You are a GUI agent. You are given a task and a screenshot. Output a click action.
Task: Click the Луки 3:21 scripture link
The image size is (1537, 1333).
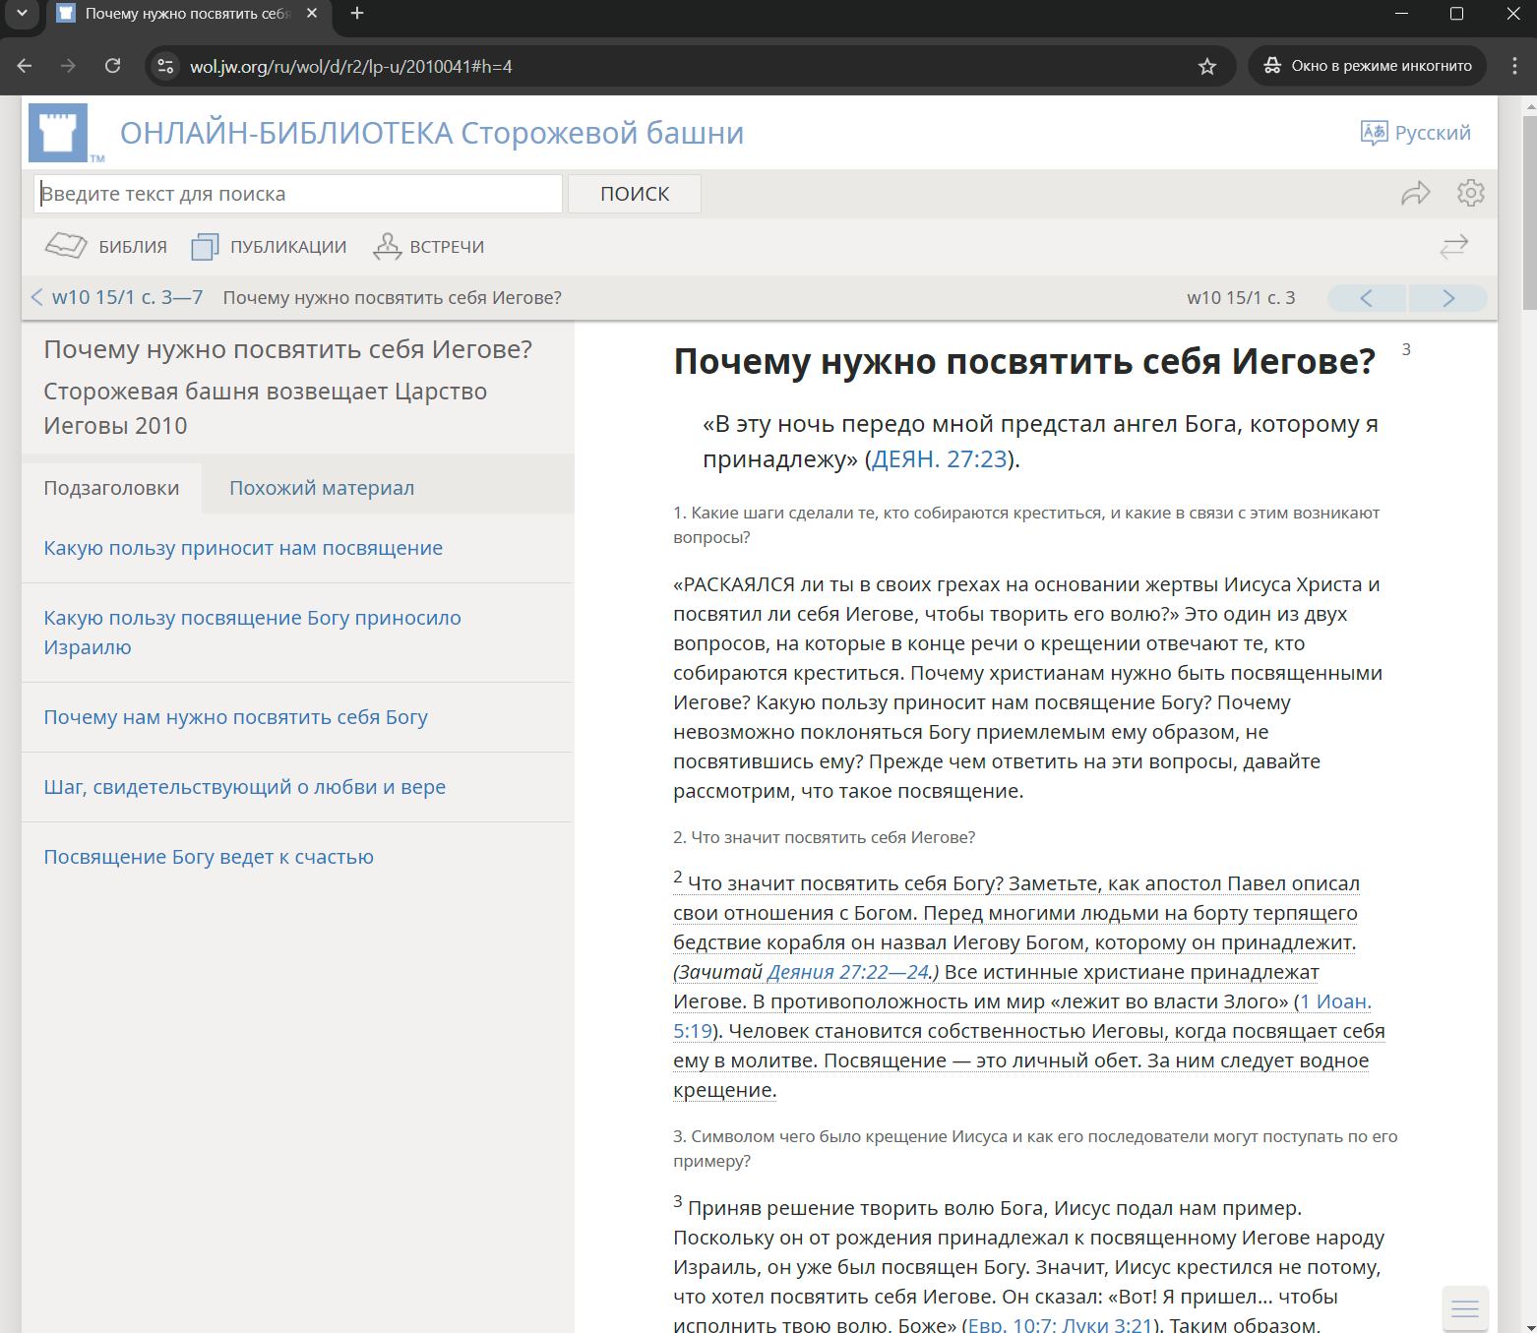tap(1106, 1325)
